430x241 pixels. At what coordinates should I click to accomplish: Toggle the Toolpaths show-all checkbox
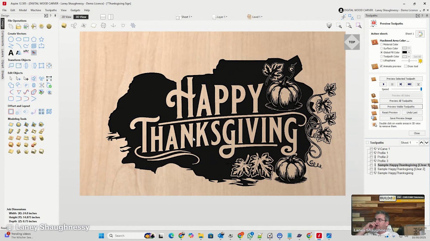tap(367, 143)
